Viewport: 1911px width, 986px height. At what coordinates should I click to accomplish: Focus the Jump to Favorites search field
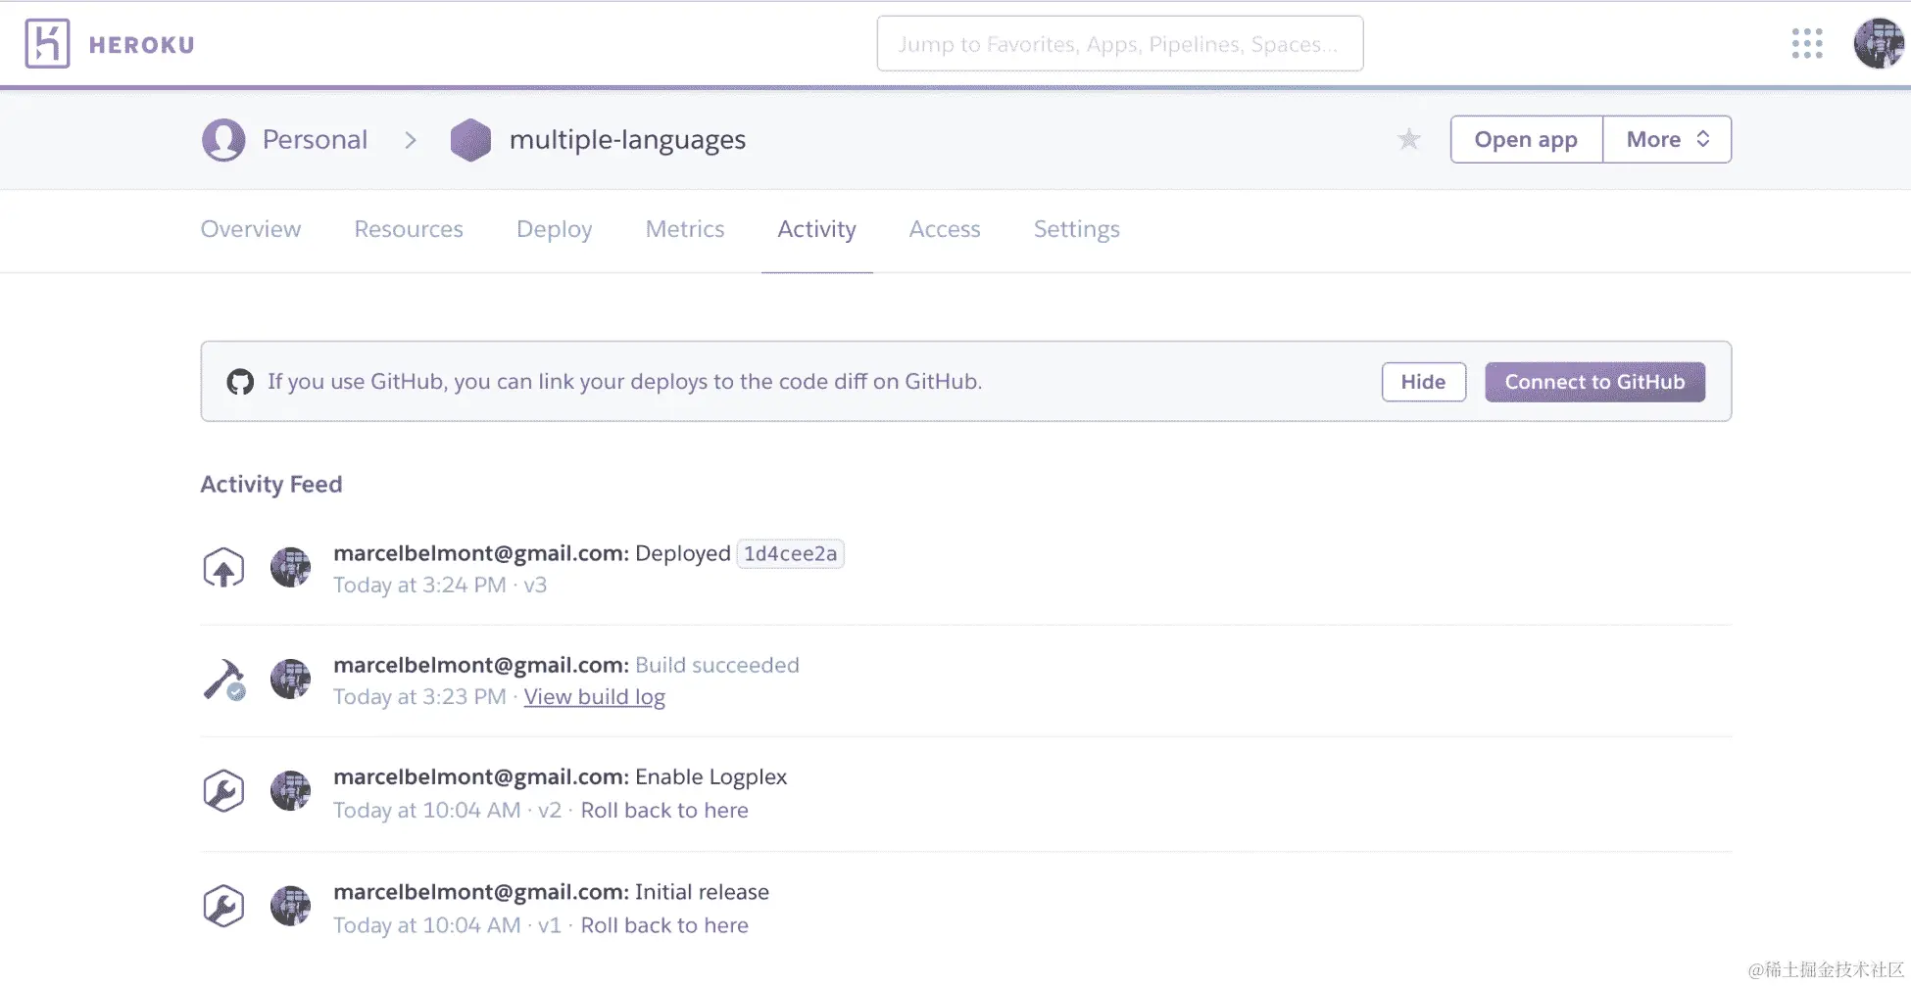click(1120, 44)
